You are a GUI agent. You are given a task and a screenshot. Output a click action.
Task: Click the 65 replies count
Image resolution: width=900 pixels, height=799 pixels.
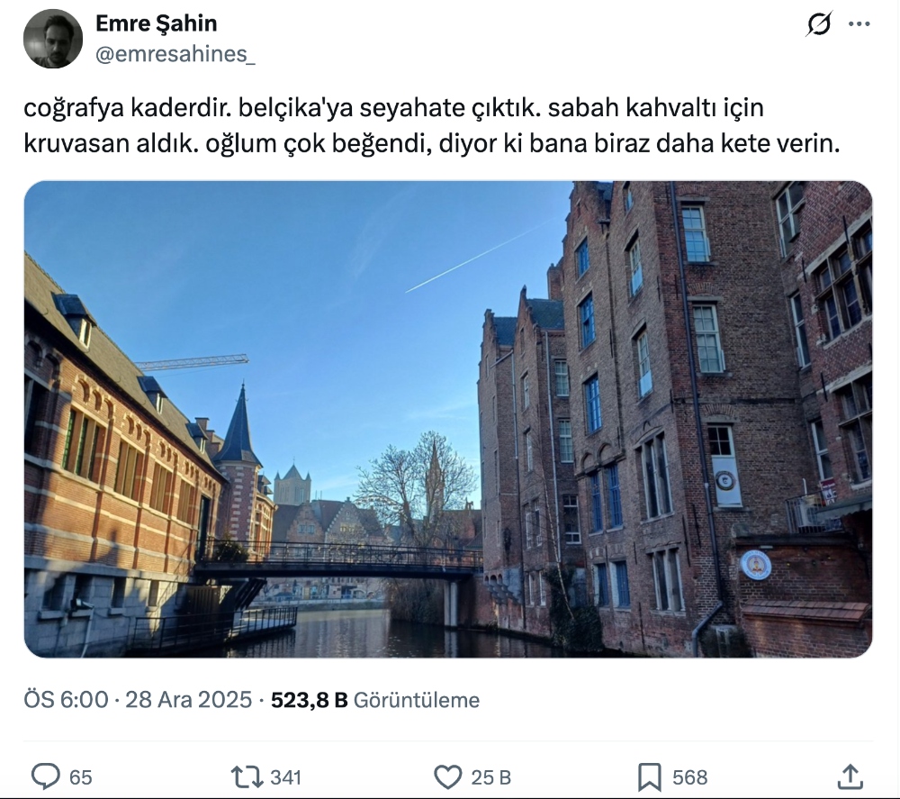click(x=80, y=777)
